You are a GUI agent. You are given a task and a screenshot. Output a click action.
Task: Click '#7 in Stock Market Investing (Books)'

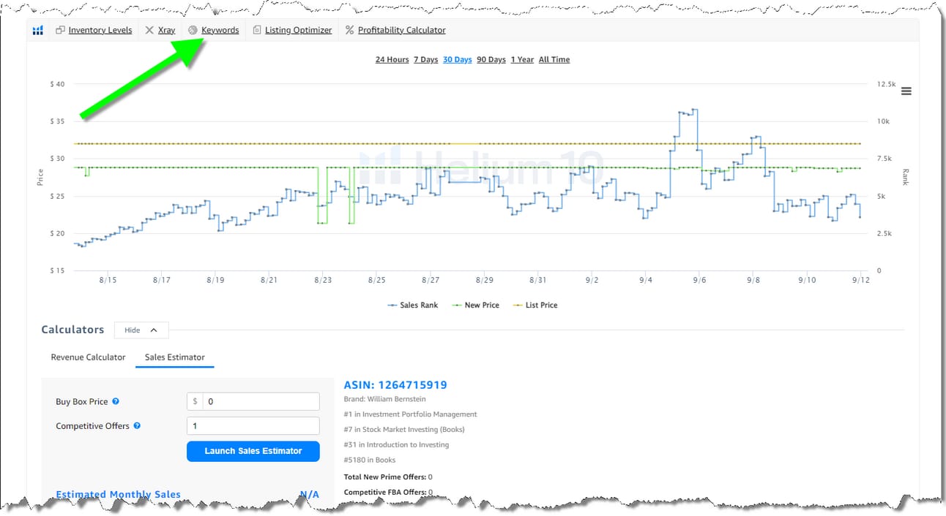click(x=404, y=429)
